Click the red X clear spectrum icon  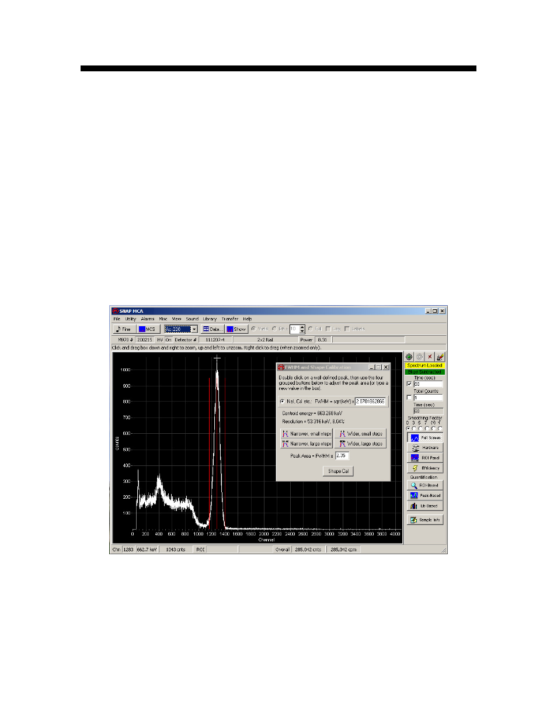[430, 357]
